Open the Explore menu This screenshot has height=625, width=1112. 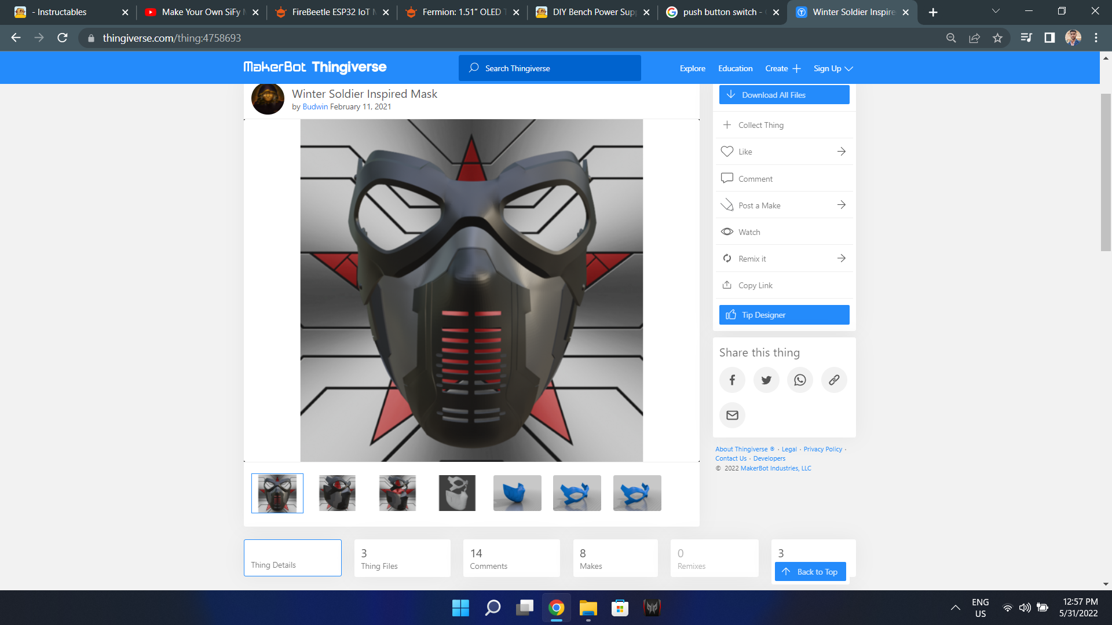point(693,68)
